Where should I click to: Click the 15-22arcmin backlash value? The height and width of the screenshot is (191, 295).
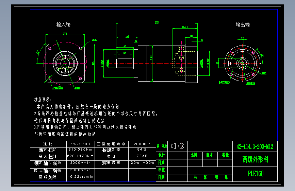point(81,177)
